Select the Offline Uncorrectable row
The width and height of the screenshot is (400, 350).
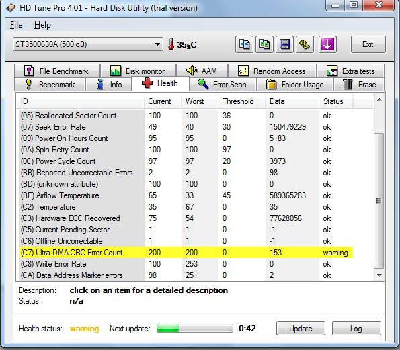[x=186, y=241]
